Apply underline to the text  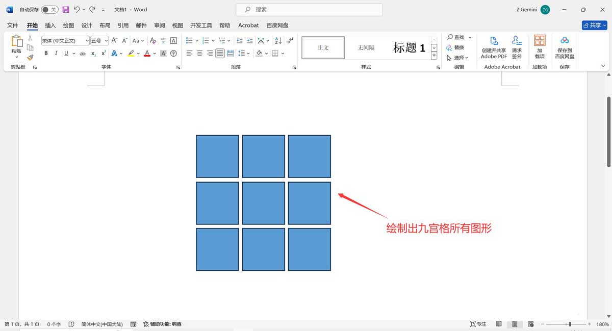[x=65, y=53]
